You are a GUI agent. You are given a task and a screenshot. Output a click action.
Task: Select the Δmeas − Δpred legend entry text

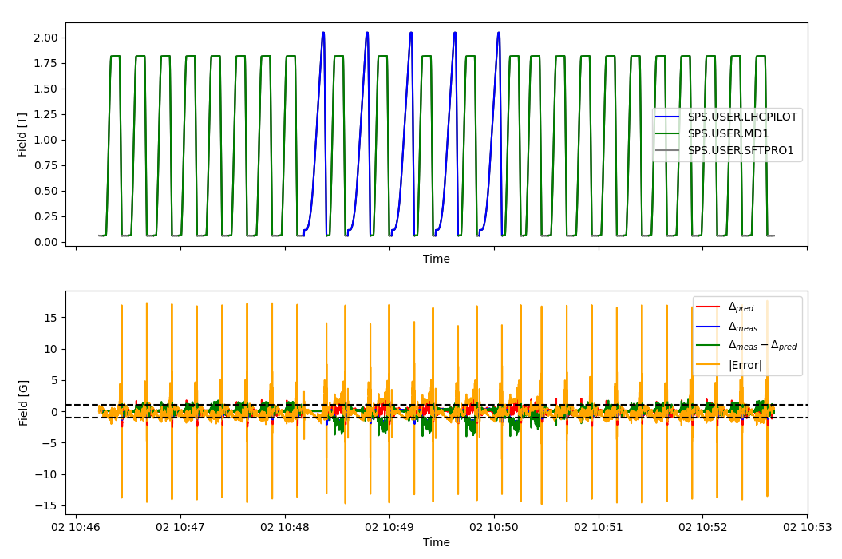(762, 346)
